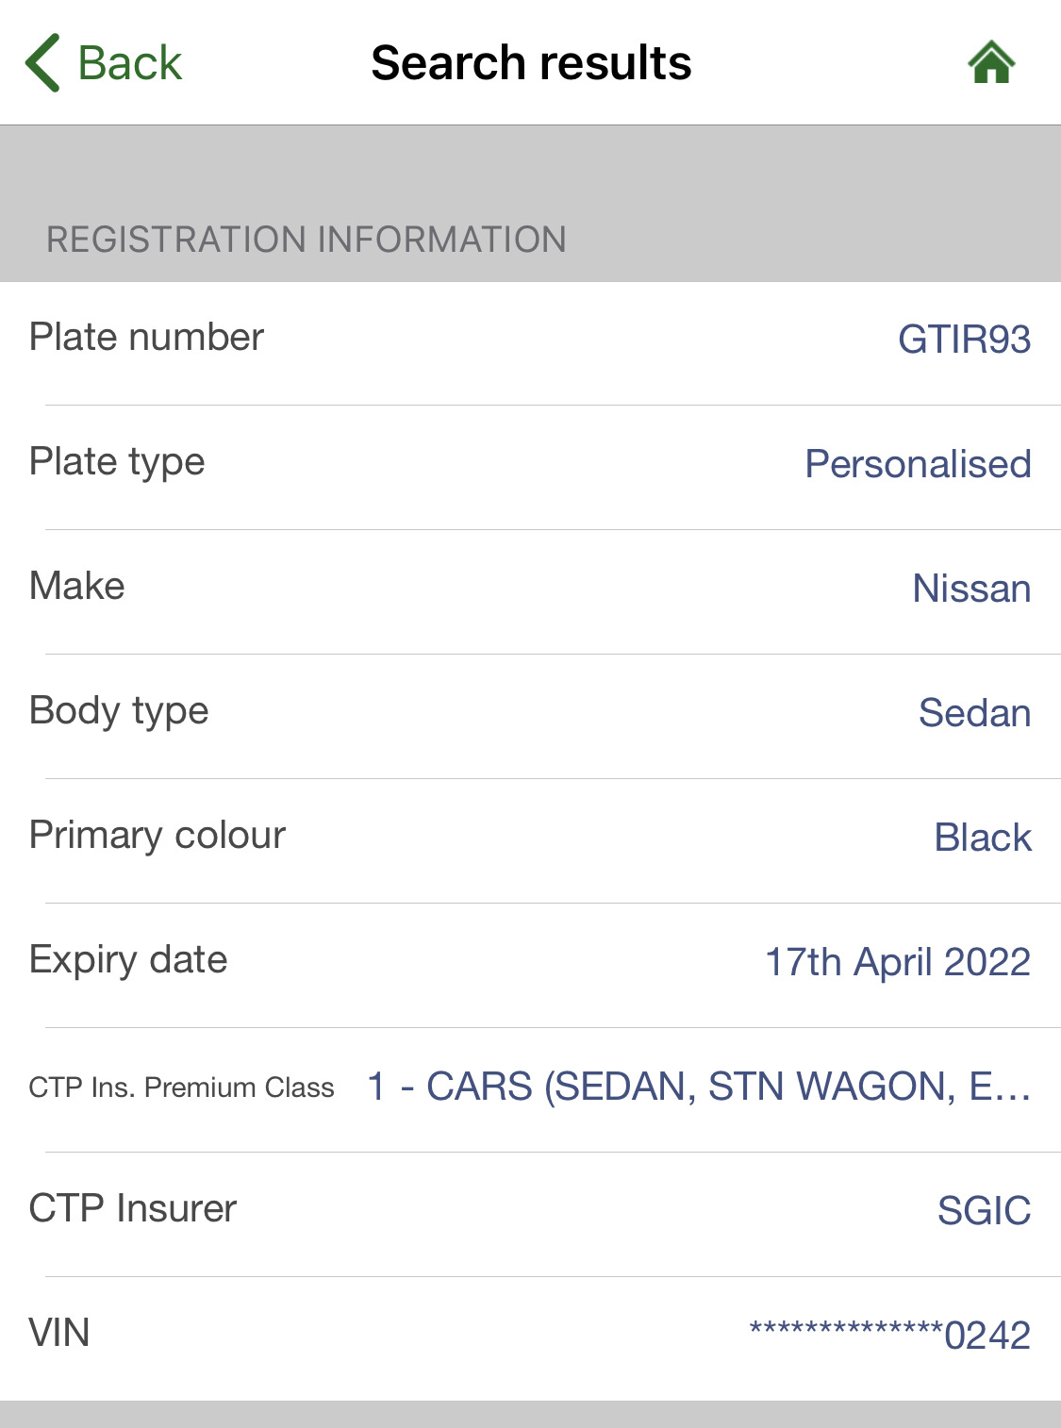Select the Body type label
1061x1428 pixels.
pyautogui.click(x=119, y=711)
